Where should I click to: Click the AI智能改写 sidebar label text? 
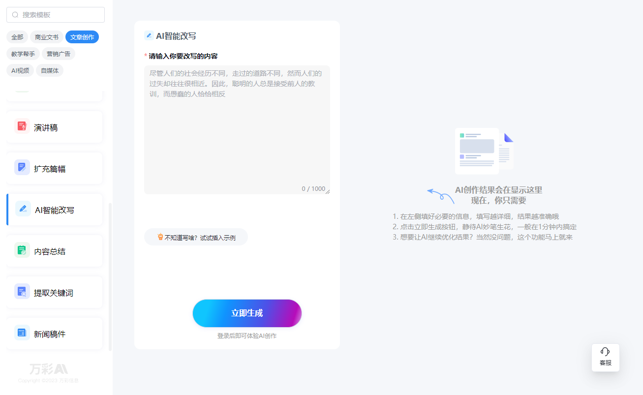point(55,210)
